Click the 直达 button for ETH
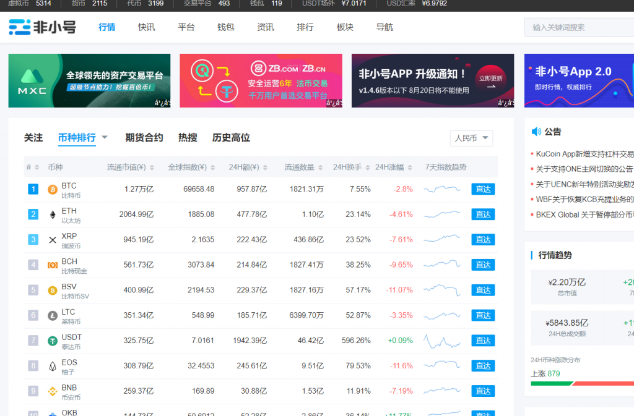This screenshot has height=416, width=634. point(483,214)
